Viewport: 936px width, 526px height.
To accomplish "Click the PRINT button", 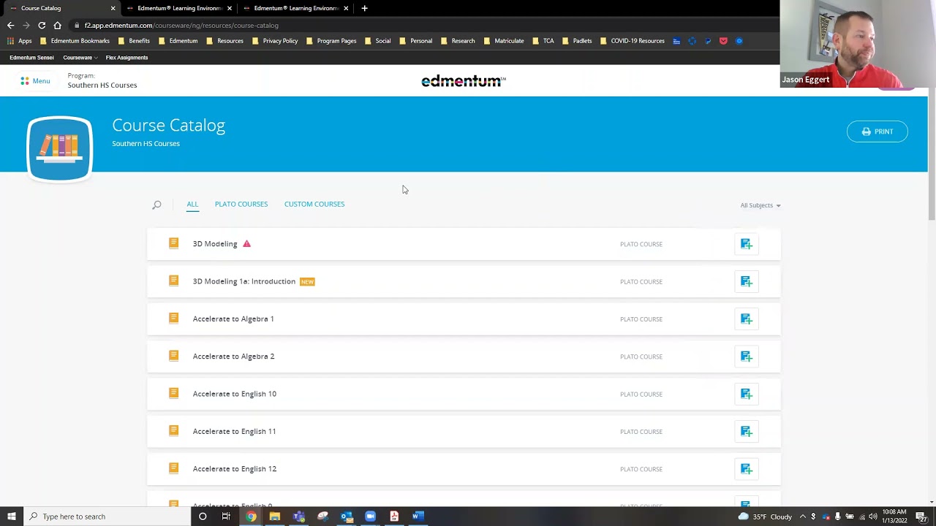I will 877,131.
